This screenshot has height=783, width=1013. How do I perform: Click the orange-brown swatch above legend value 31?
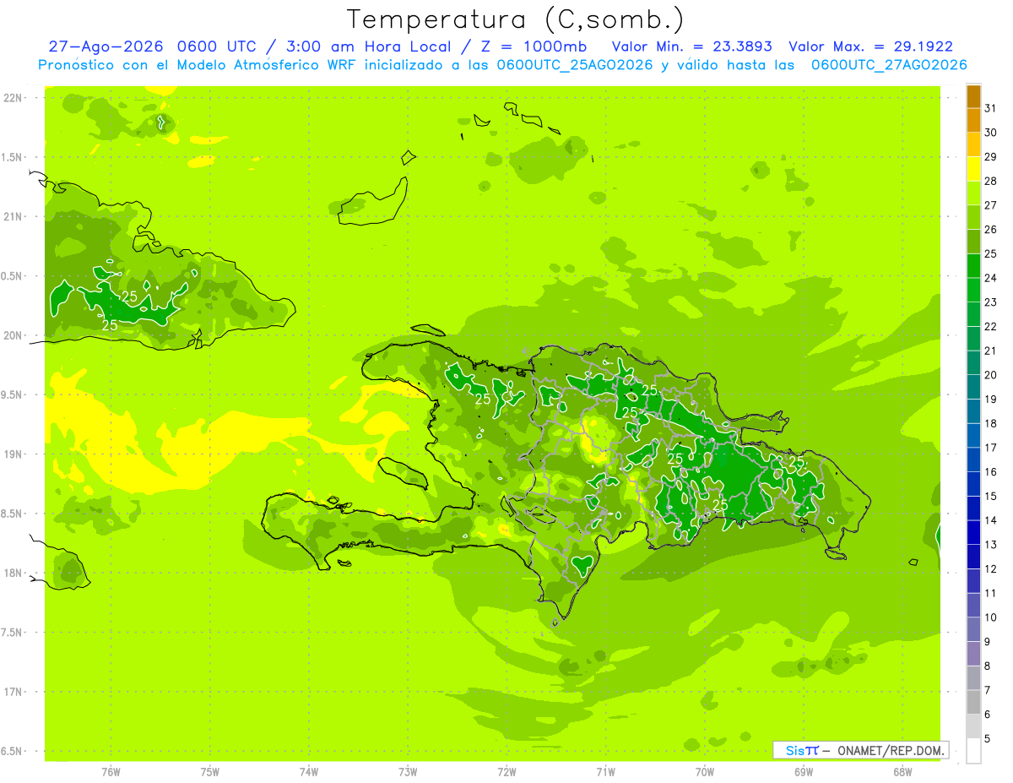point(973,95)
